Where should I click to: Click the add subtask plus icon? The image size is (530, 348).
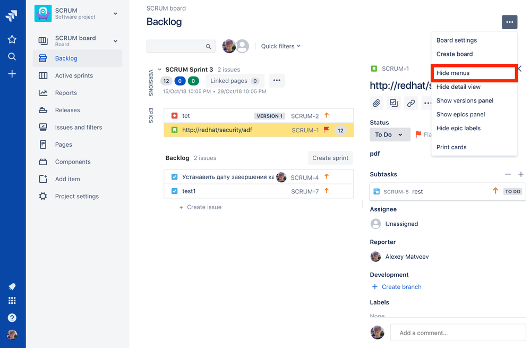tap(521, 174)
